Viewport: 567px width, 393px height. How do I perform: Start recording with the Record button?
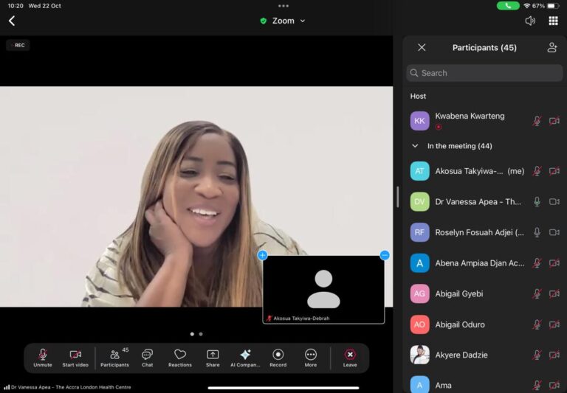278,358
